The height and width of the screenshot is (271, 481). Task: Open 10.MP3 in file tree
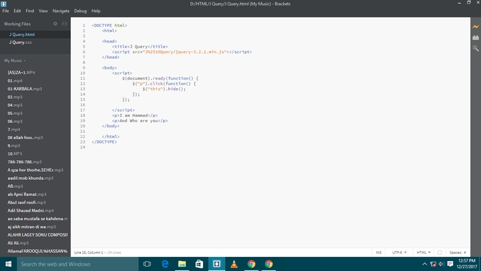(x=15, y=154)
